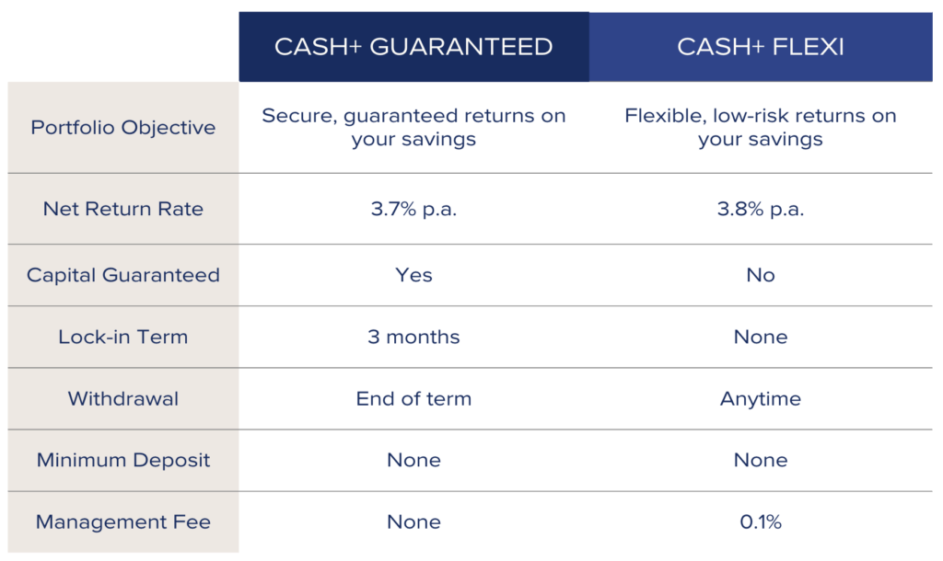Click the End of term withdrawal cell
Image resolution: width=943 pixels, height=561 pixels.
pyautogui.click(x=413, y=398)
